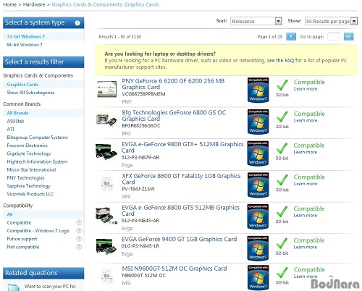Viewport: 362px width, 291px height.
Task: Open PNY GeForce 6 6200 product title
Action: pos(173,84)
